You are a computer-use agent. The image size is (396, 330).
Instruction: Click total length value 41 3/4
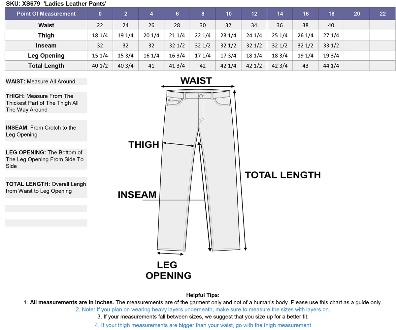point(177,66)
